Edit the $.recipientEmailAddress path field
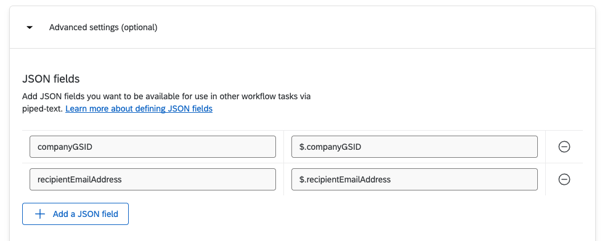 415,179
